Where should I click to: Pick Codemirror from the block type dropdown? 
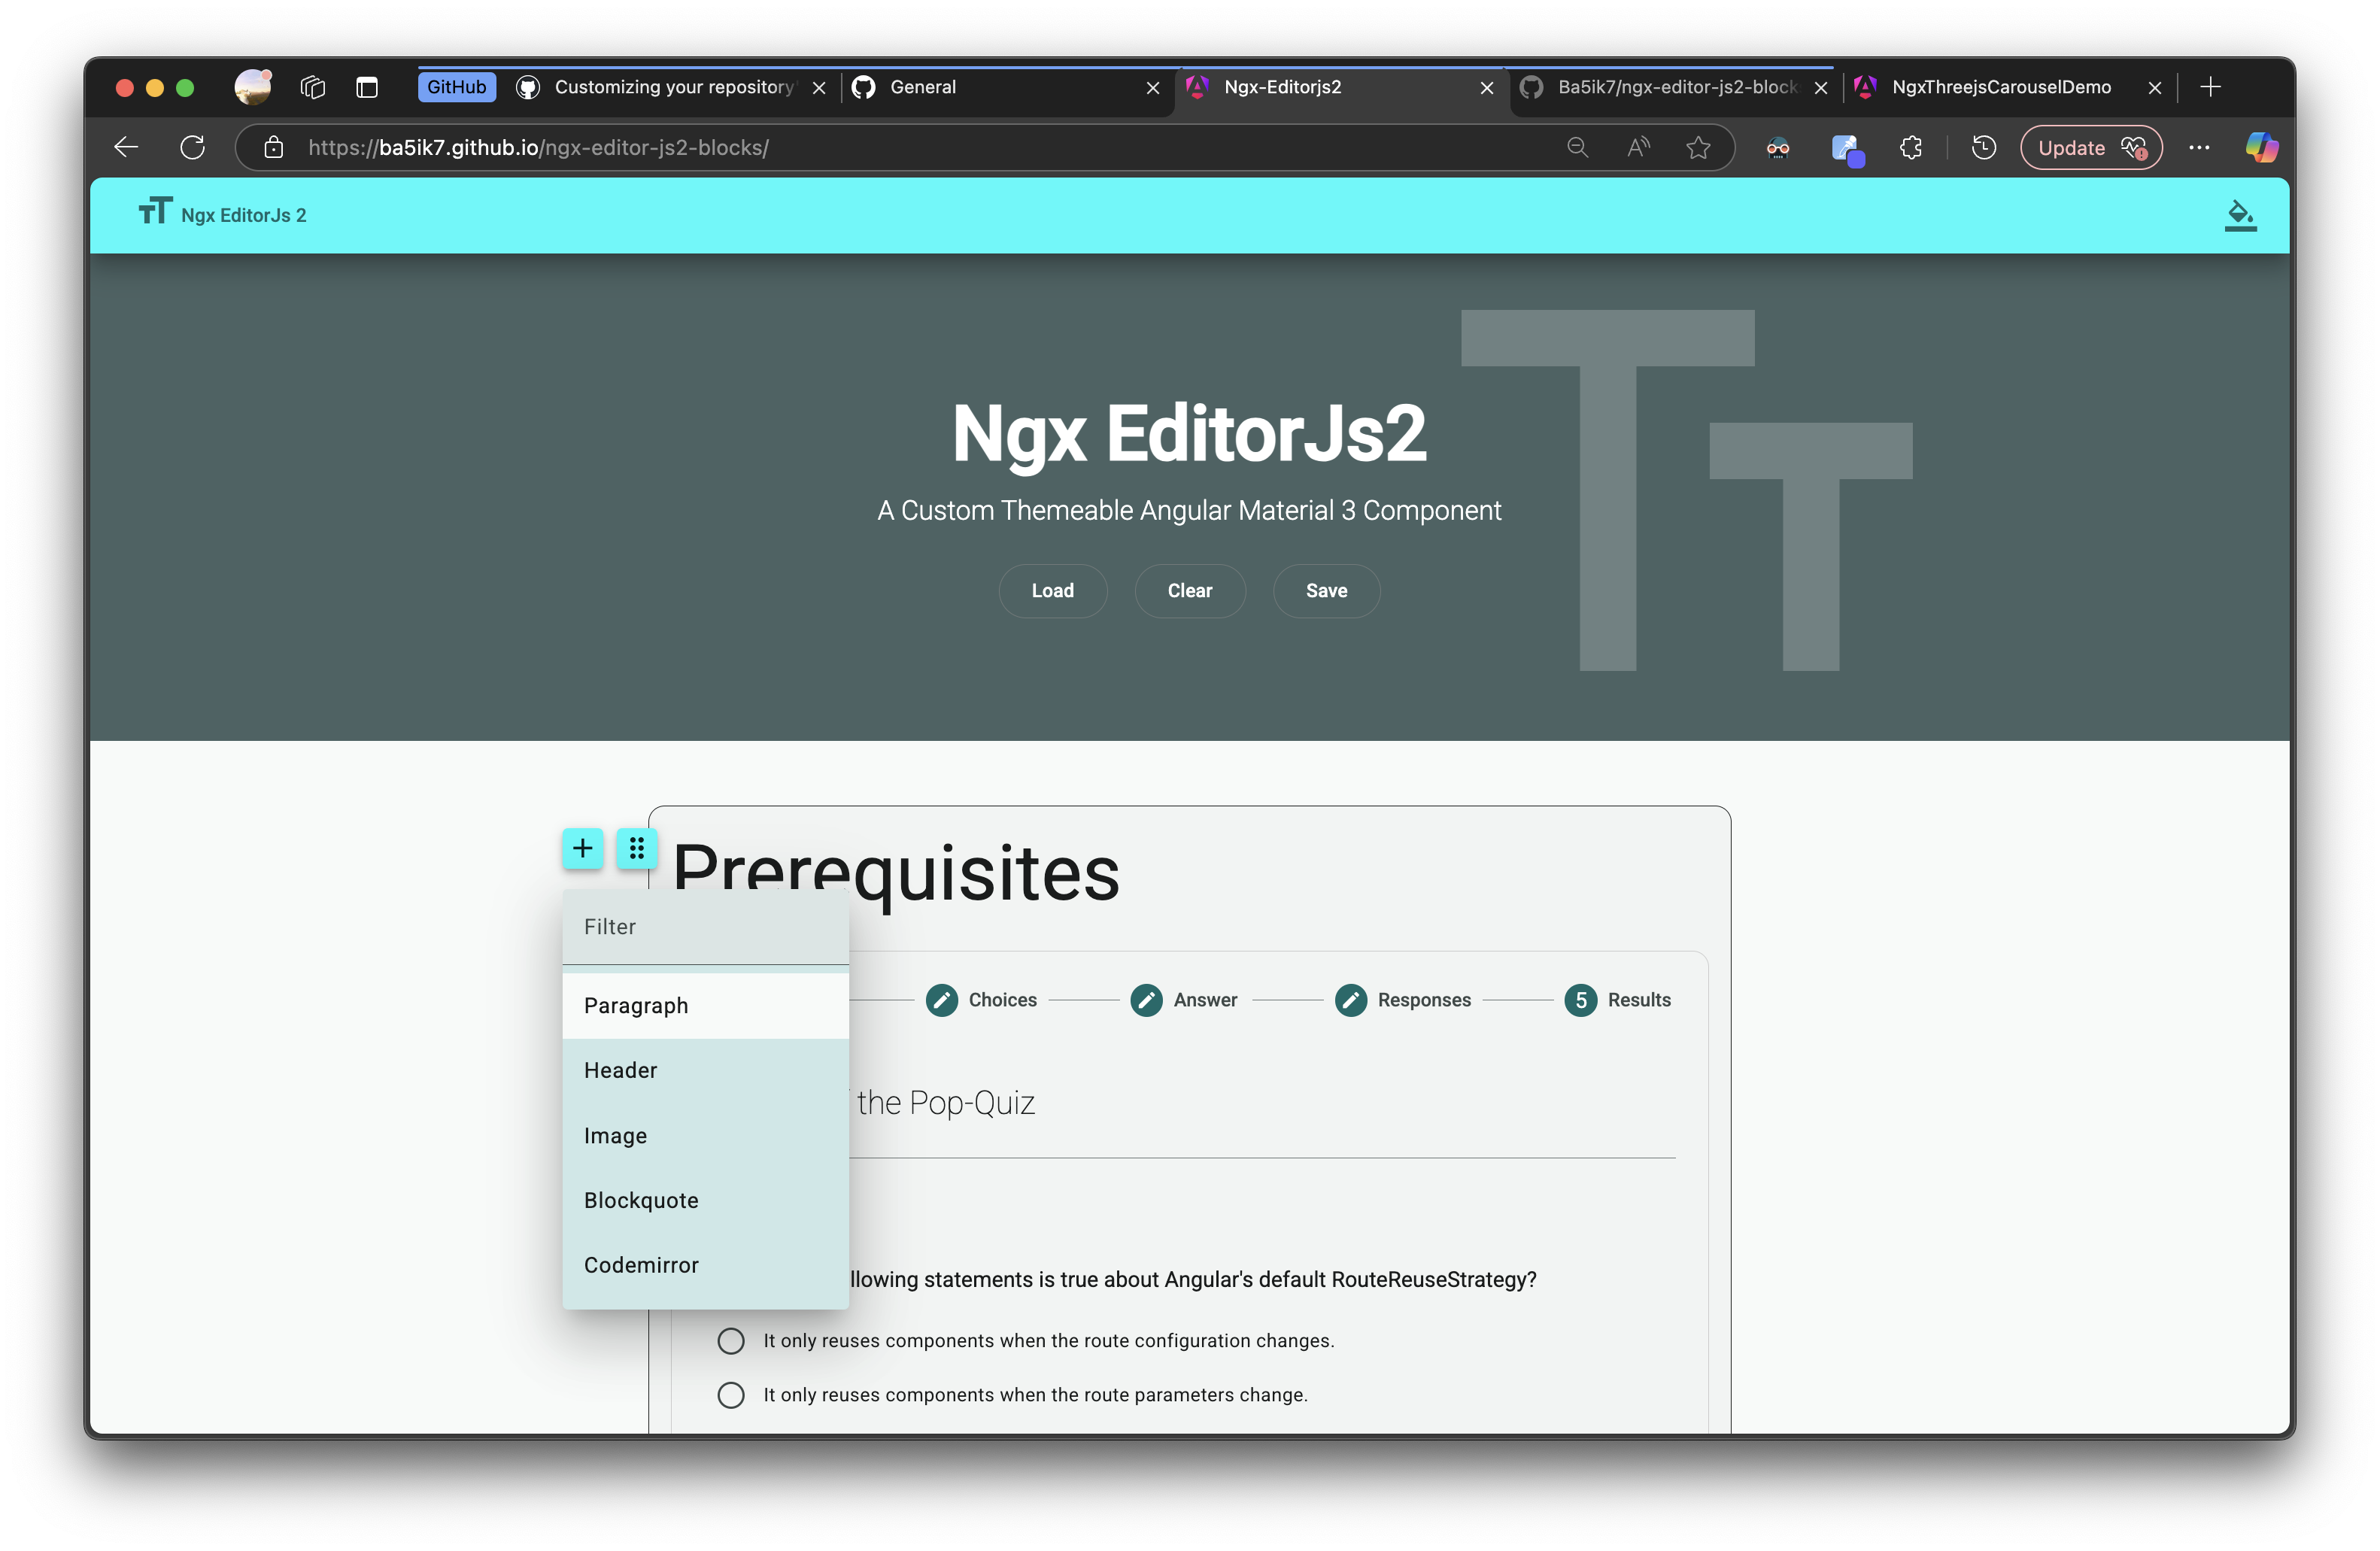pos(641,1264)
